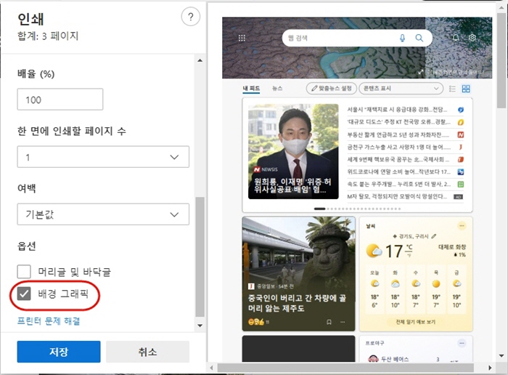Click the 오늘 forecast column
Viewport: 508px width, 375px height.
click(374, 289)
